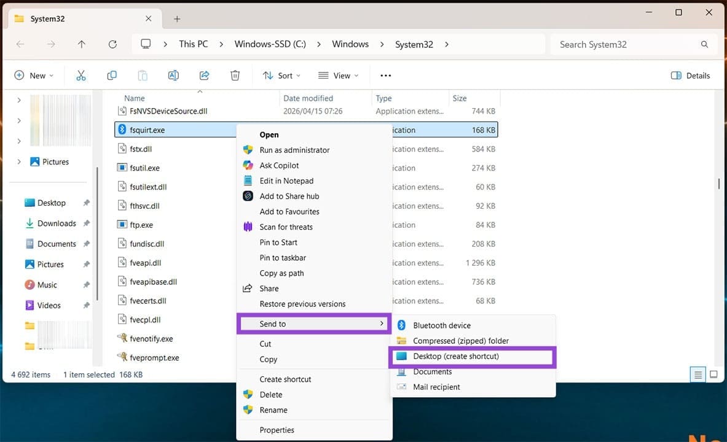
Task: Click the Copy icon in the toolbar
Action: [x=111, y=75]
